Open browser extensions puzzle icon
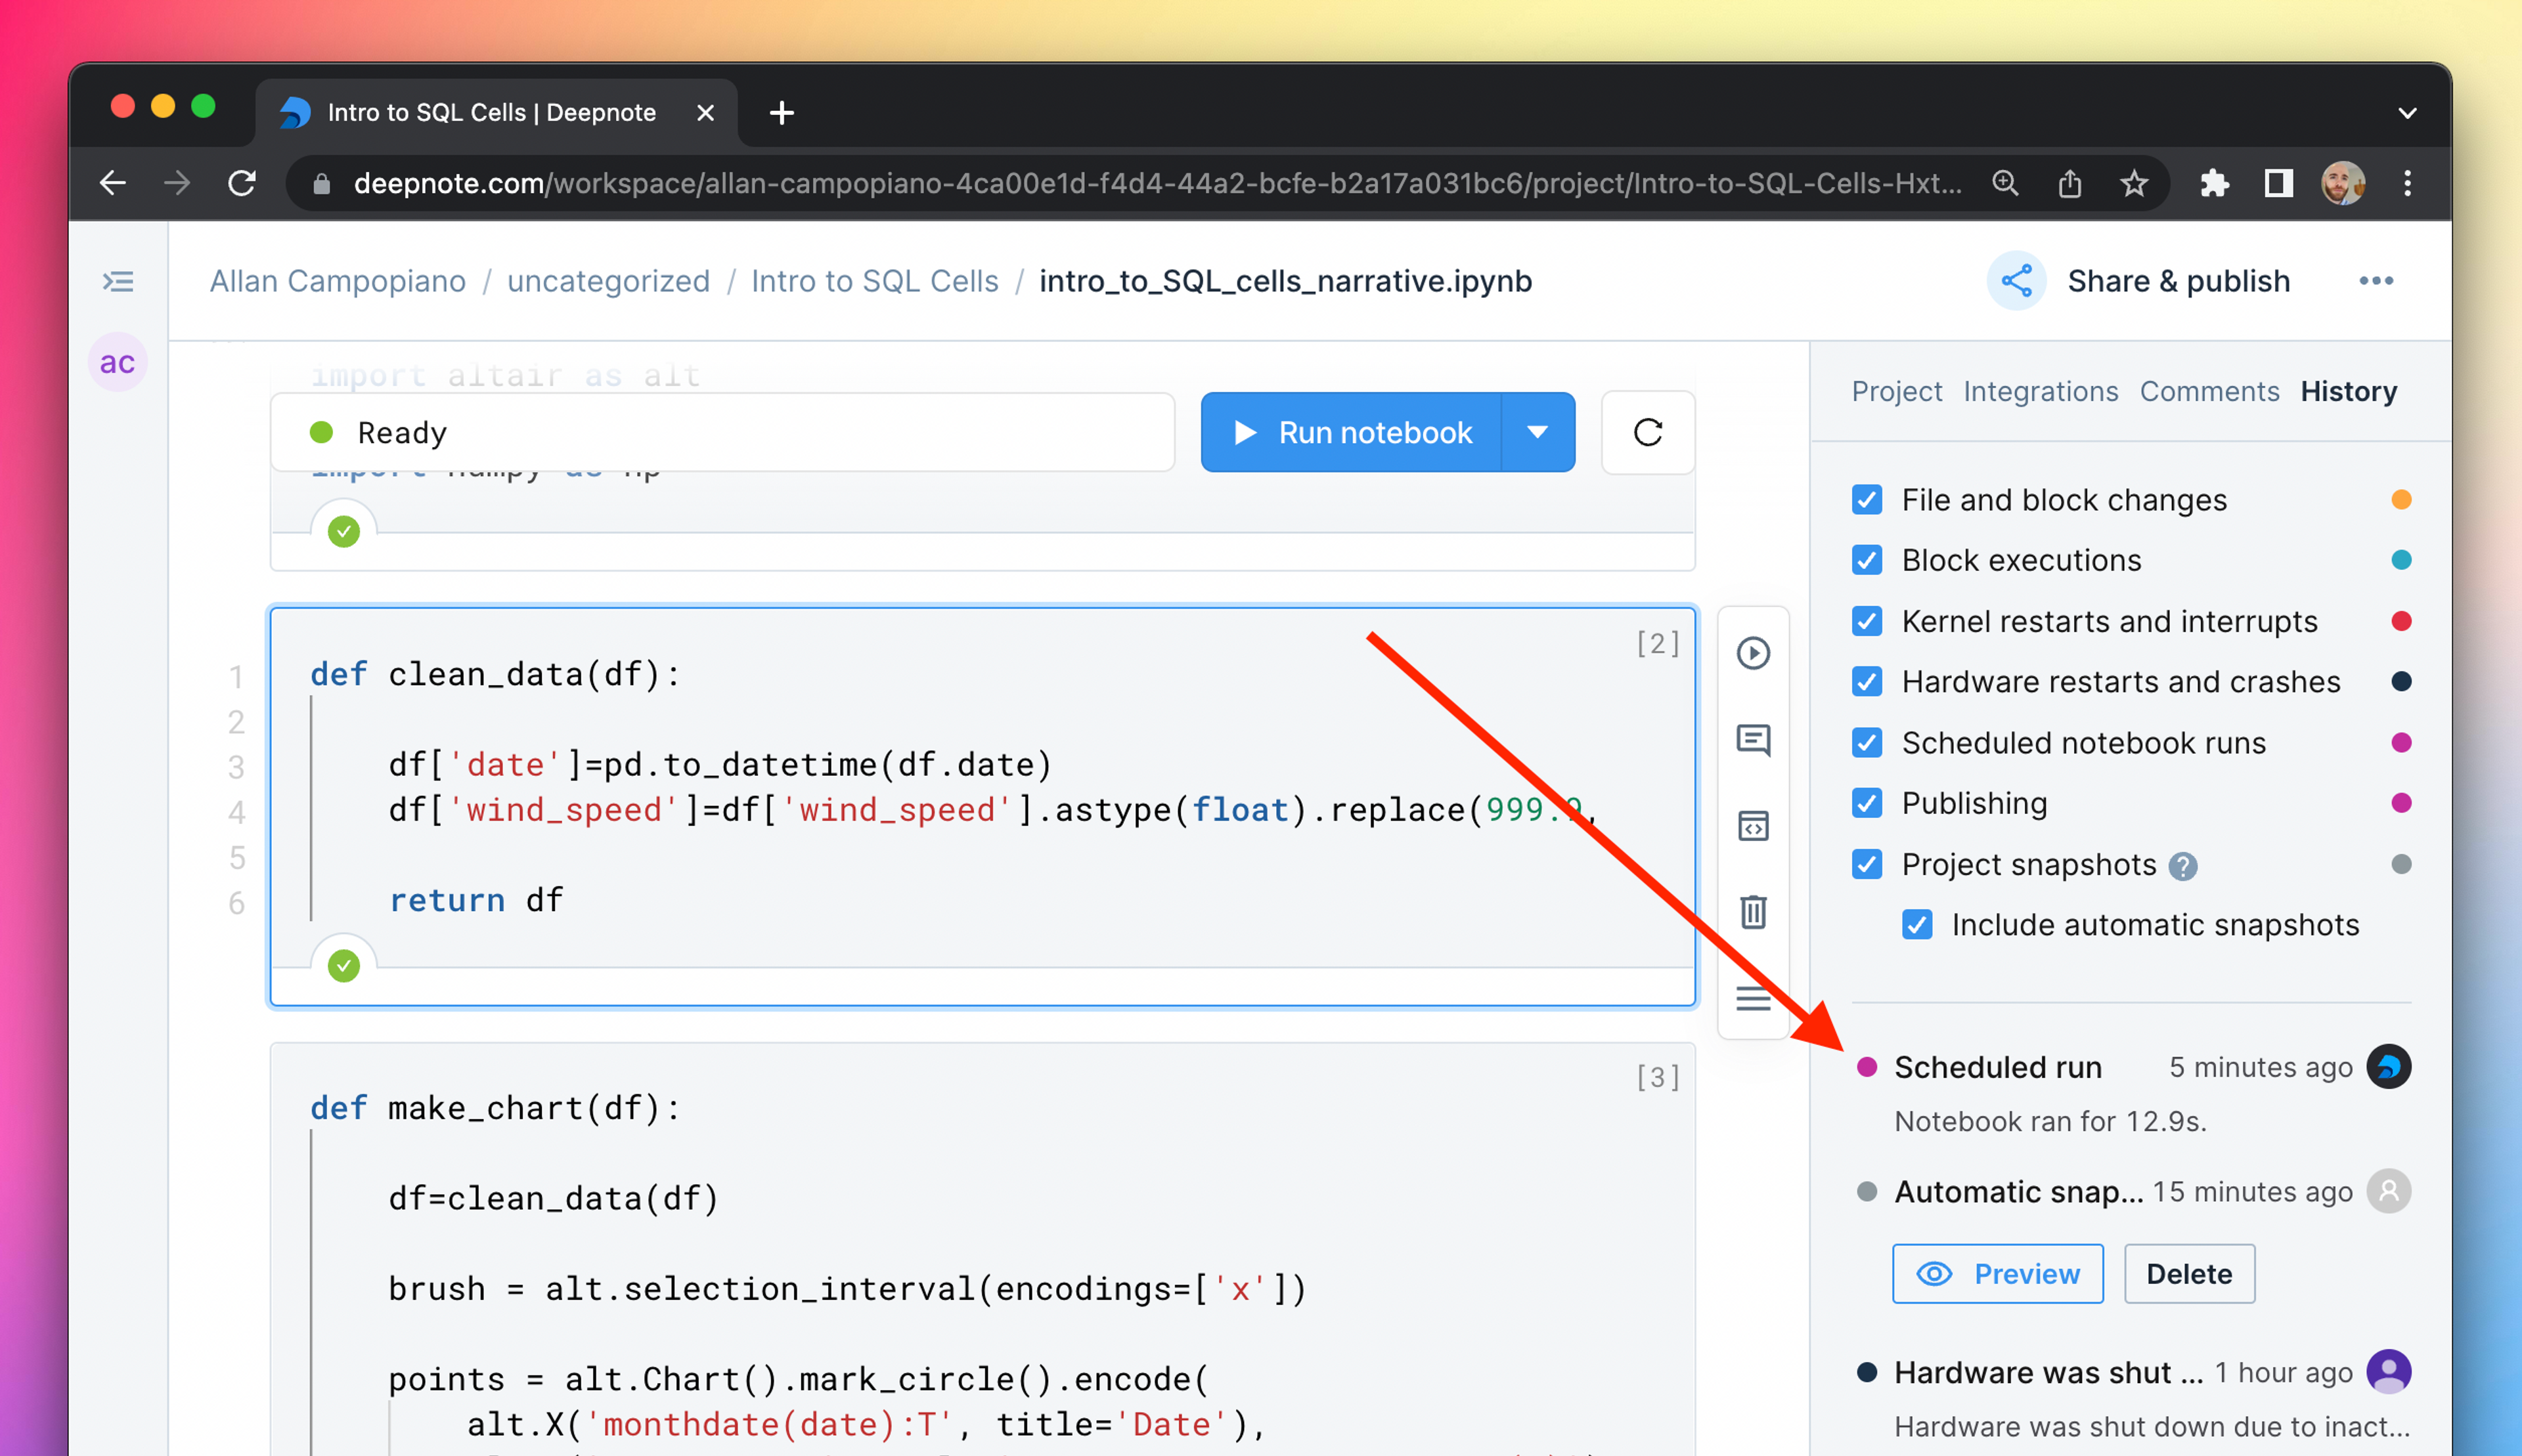The height and width of the screenshot is (1456, 2522). (x=2214, y=183)
